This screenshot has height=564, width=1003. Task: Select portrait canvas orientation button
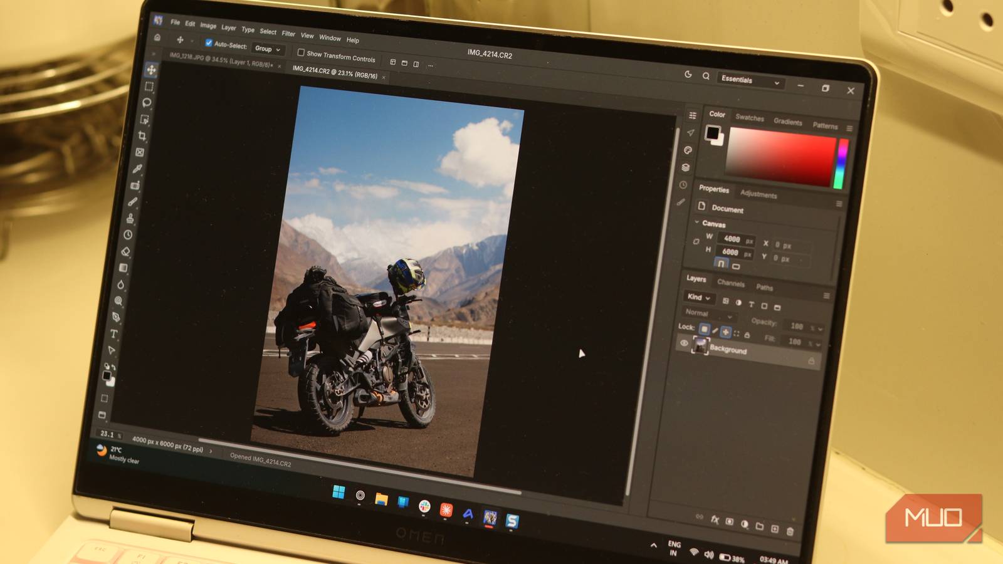click(721, 264)
